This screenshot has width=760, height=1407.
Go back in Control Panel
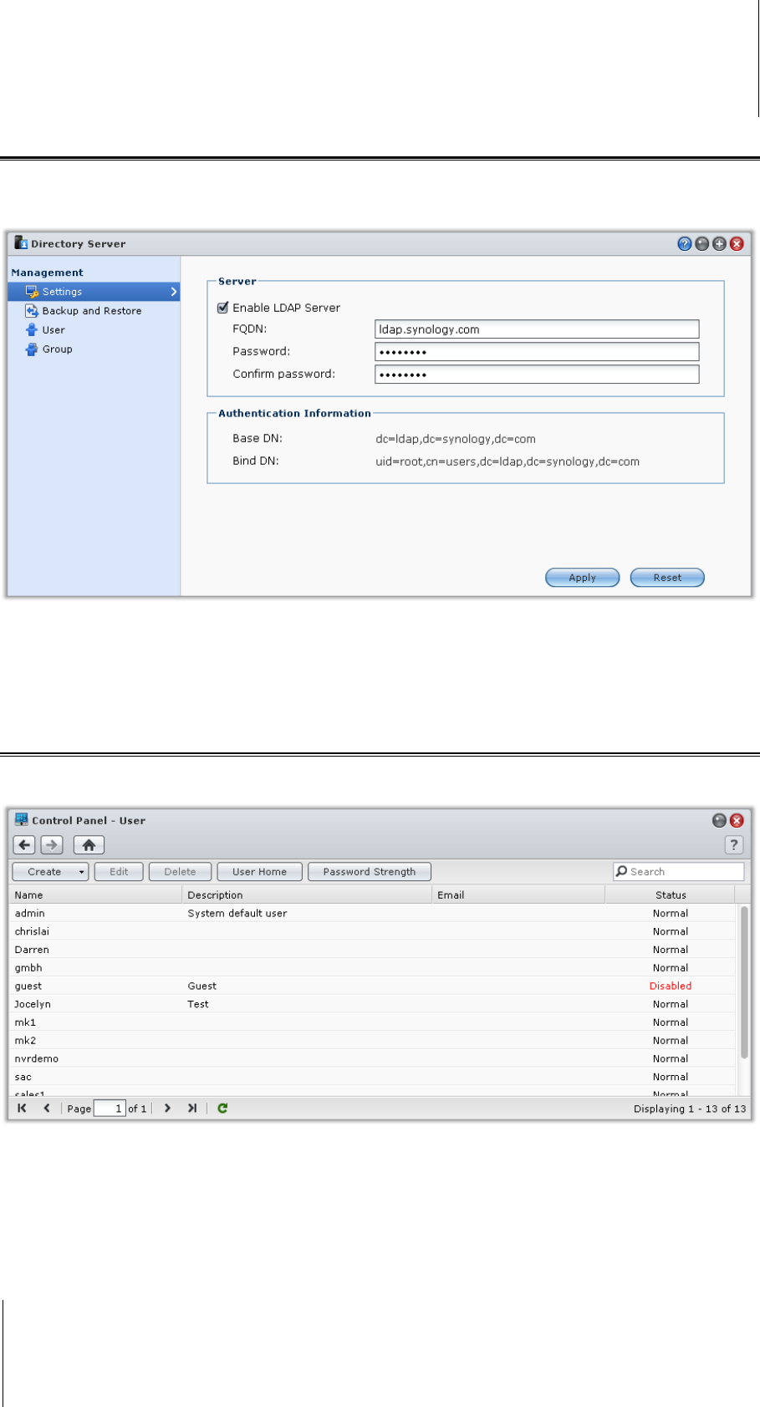pos(24,845)
